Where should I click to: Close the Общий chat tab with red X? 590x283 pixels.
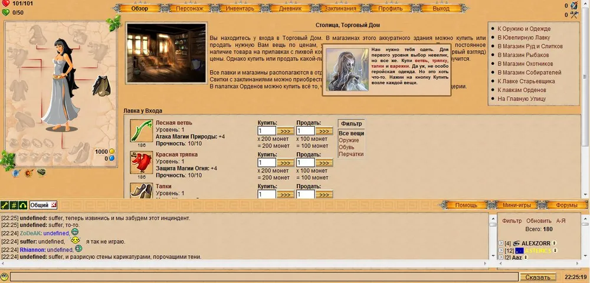[54, 205]
